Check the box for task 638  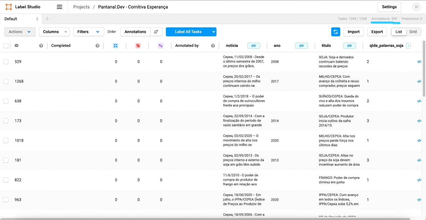pos(6,101)
